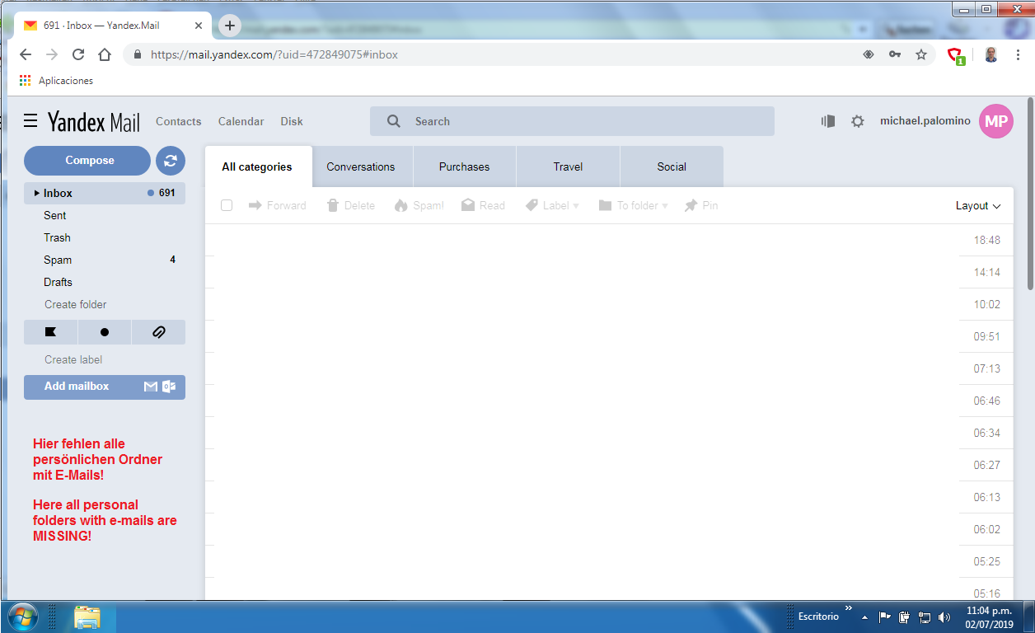Switch to the Purchases tab

(464, 166)
